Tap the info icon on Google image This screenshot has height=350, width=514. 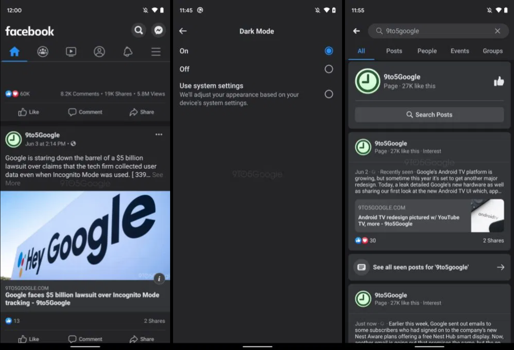[x=159, y=279]
